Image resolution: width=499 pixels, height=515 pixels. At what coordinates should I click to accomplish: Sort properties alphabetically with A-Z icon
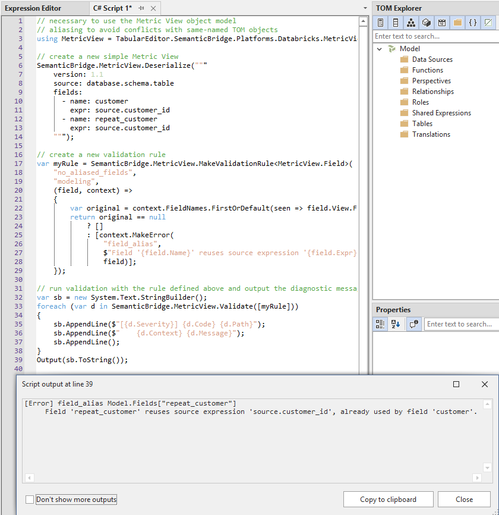(x=396, y=324)
